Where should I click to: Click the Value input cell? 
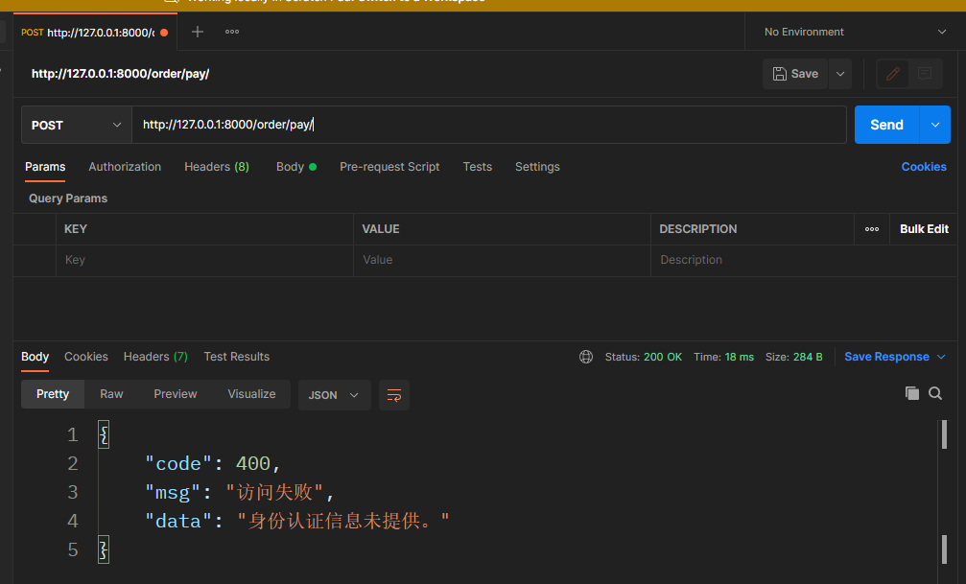pyautogui.click(x=502, y=260)
